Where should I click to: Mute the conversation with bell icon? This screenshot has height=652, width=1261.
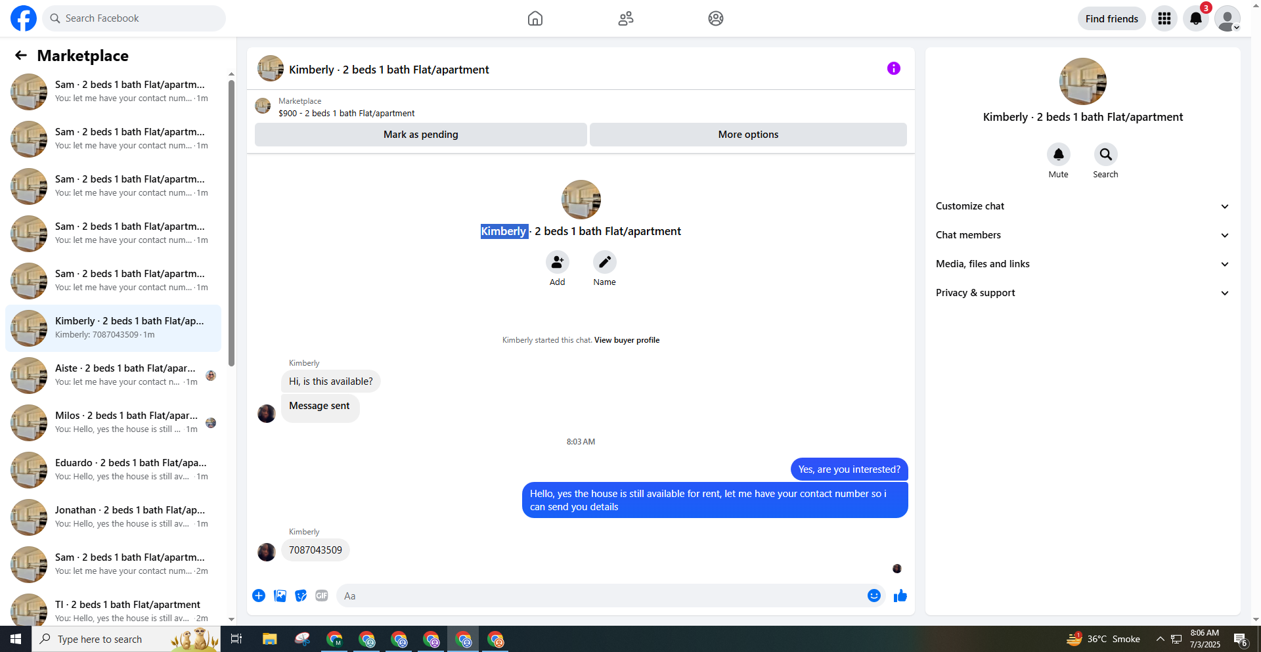(1059, 154)
